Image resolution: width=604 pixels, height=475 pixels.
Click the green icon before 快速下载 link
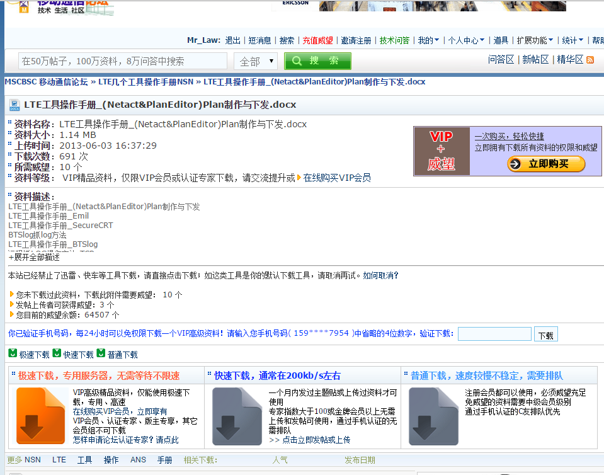point(57,353)
